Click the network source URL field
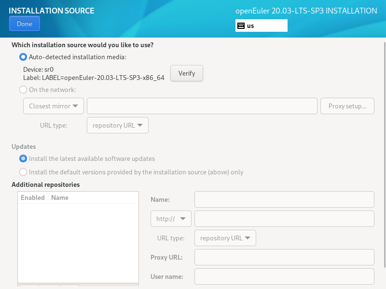The width and height of the screenshot is (386, 289). [x=202, y=106]
